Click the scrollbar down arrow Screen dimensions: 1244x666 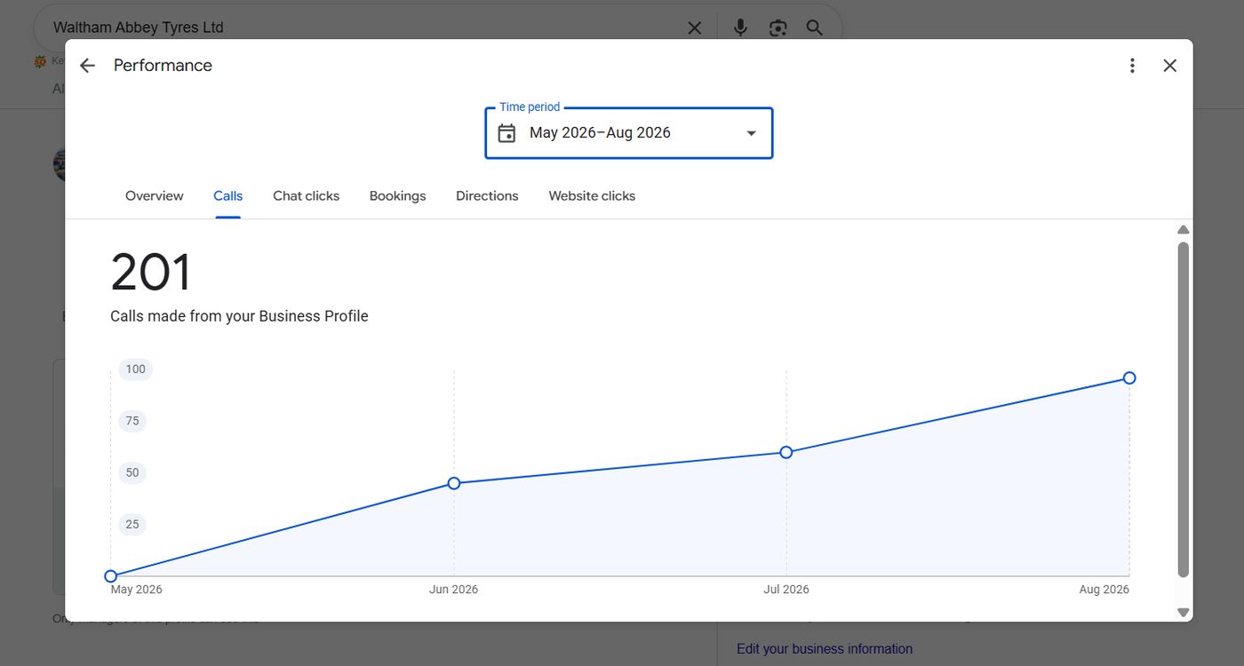click(x=1184, y=612)
